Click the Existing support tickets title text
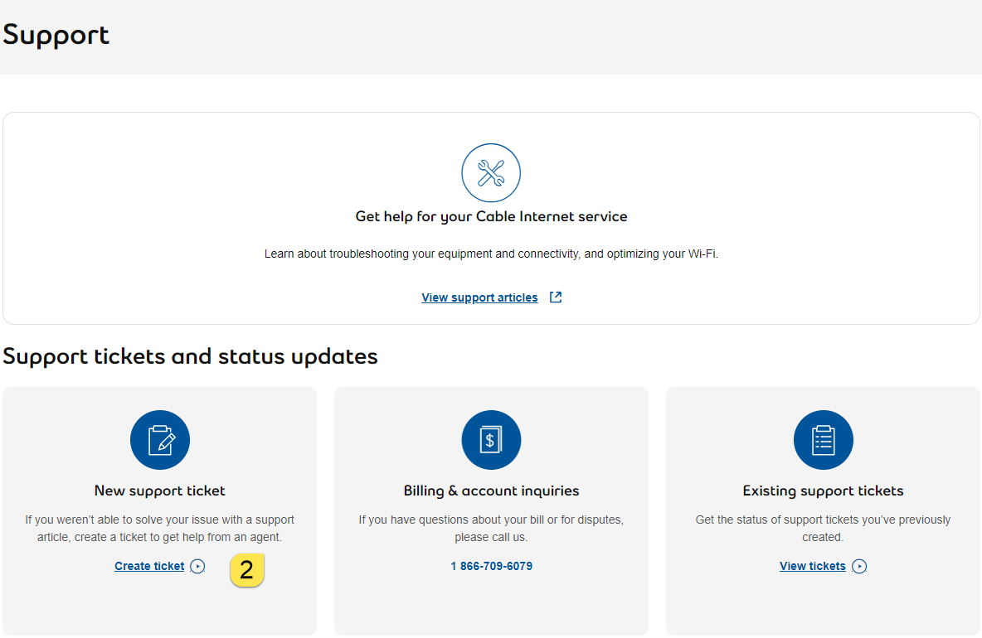Image resolution: width=982 pixels, height=638 pixels. click(x=823, y=491)
